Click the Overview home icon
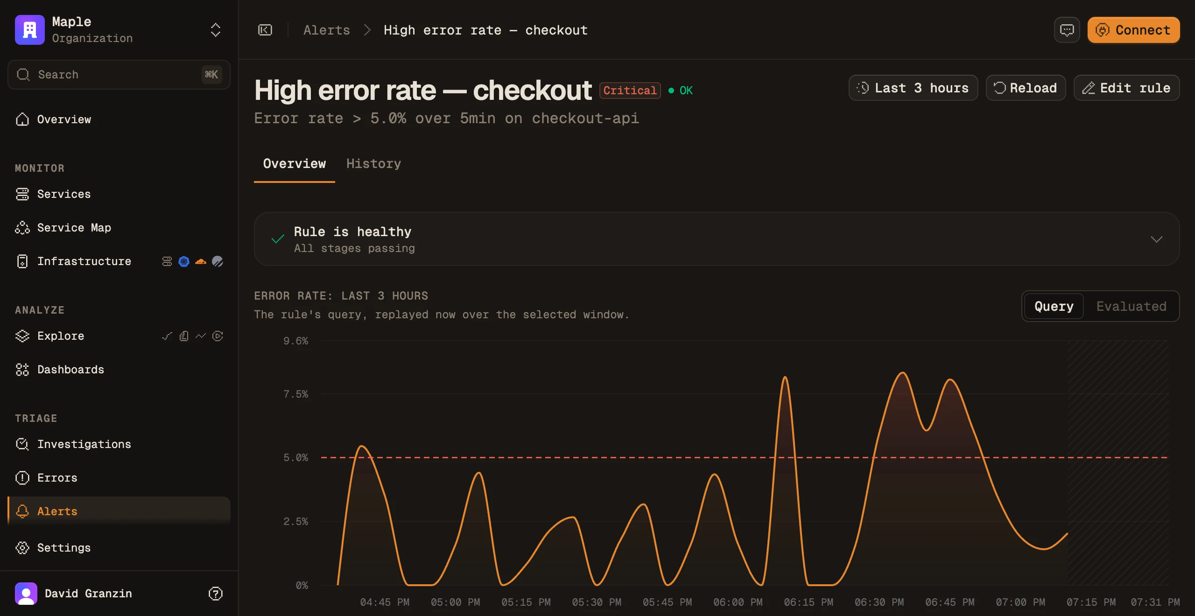Viewport: 1195px width, 616px height. 22,119
